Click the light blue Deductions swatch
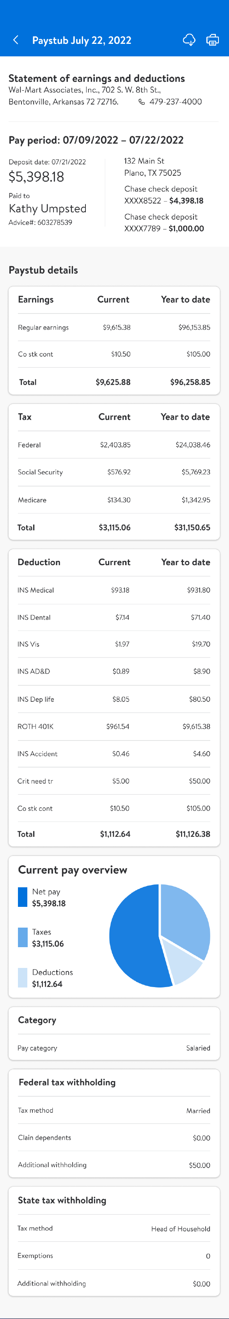 click(23, 977)
